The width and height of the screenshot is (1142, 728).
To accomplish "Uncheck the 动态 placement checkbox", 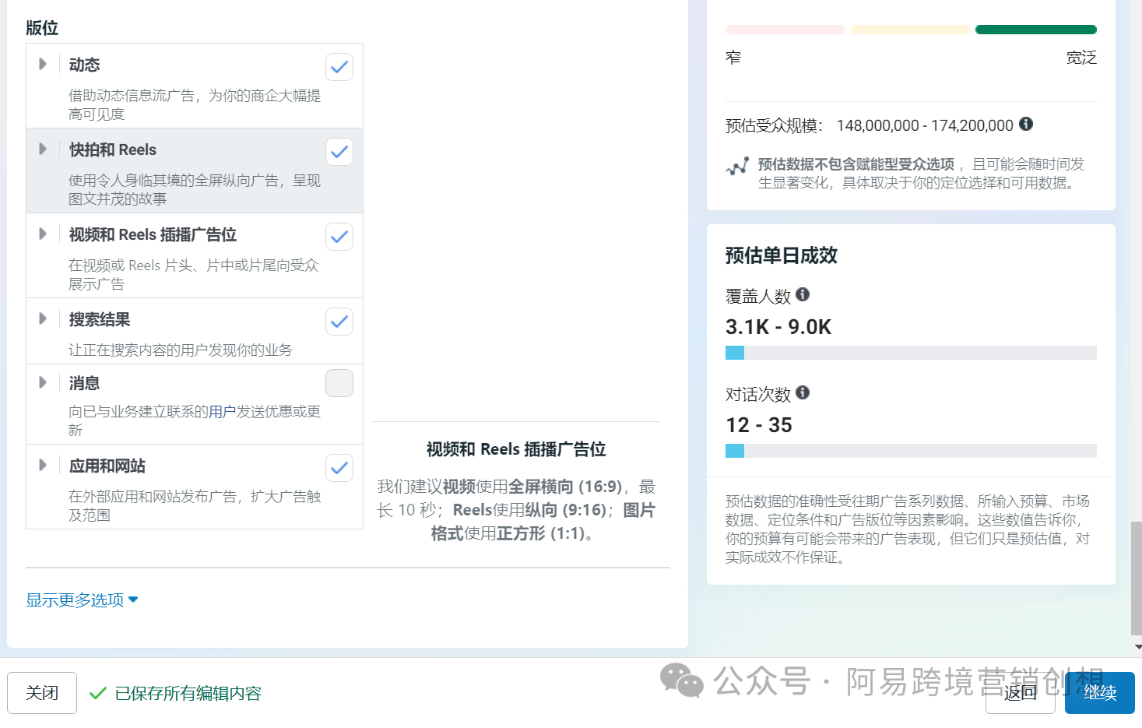I will 339,67.
